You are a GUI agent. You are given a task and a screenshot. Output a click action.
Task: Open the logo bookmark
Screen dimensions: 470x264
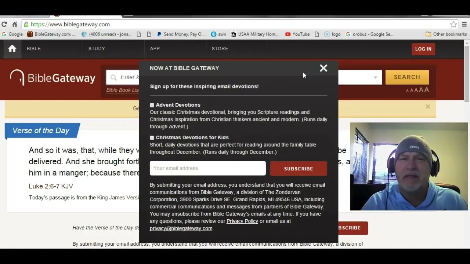tap(332, 34)
